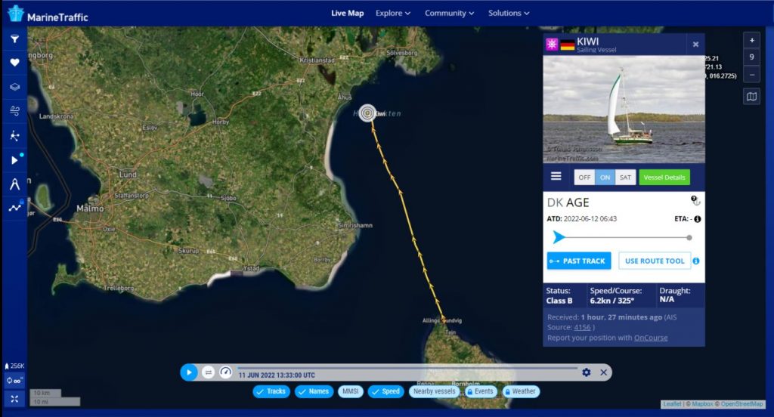Click the green Vessel Details button
Viewport: 774px width, 417px height.
click(x=664, y=178)
